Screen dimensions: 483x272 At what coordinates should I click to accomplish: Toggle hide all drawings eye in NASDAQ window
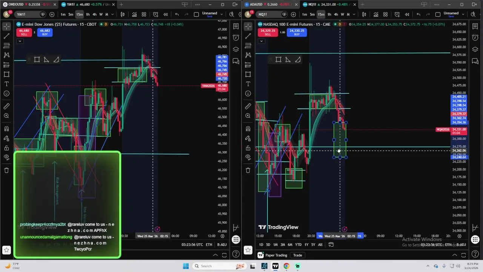(x=248, y=157)
